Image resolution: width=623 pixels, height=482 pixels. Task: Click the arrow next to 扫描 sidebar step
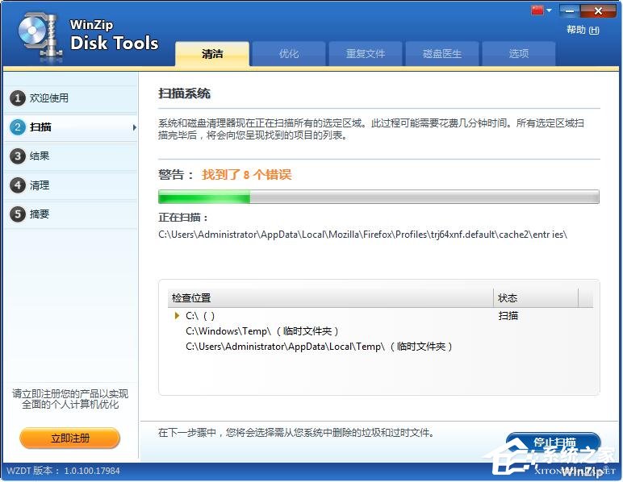pyautogui.click(x=134, y=127)
